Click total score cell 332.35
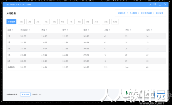 pos(23,55)
